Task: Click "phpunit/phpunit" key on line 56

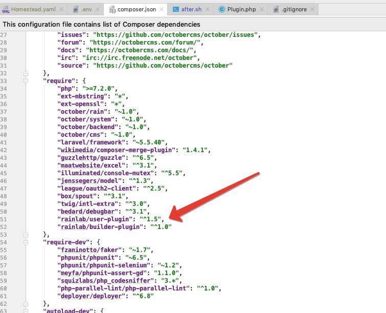Action: click(x=87, y=258)
